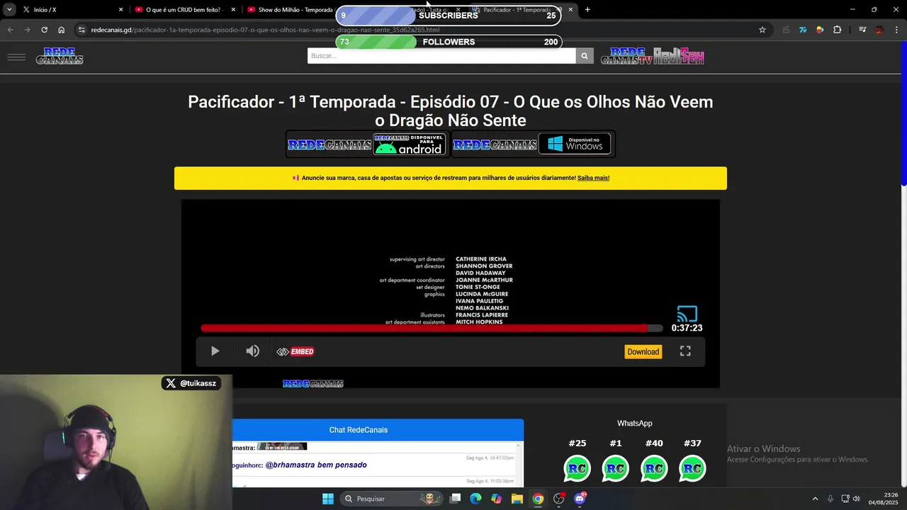The image size is (907, 510).
Task: Open the Windows Start menu
Action: [x=328, y=499]
